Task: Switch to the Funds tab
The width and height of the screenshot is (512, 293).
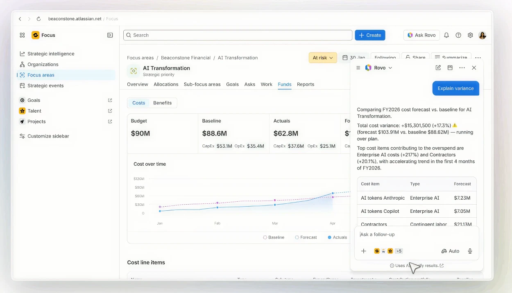Action: (x=285, y=84)
